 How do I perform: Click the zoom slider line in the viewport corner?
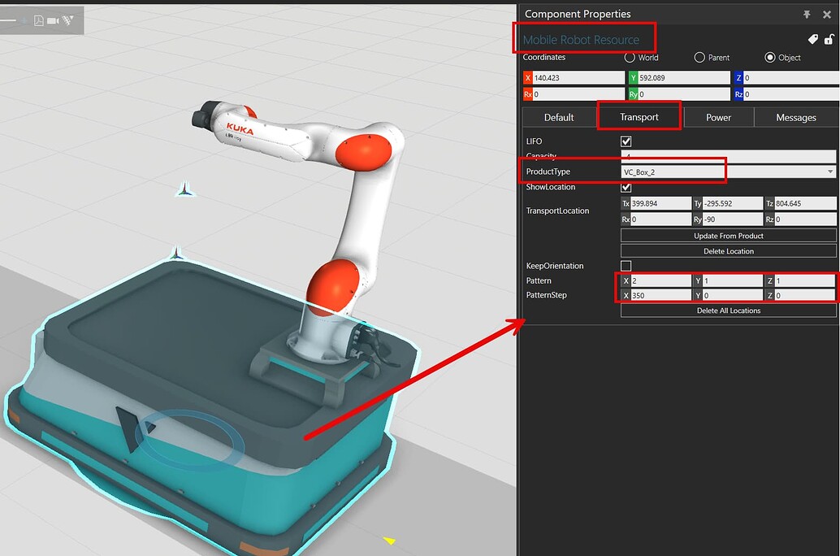[8, 20]
